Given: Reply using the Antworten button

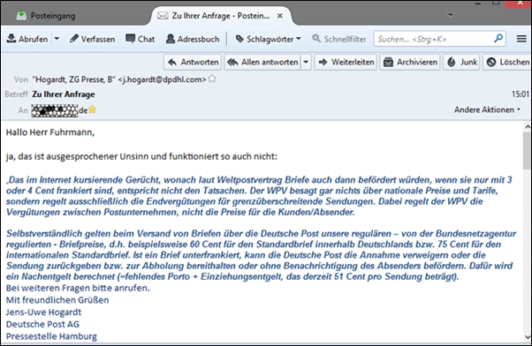Looking at the screenshot, I should point(193,62).
